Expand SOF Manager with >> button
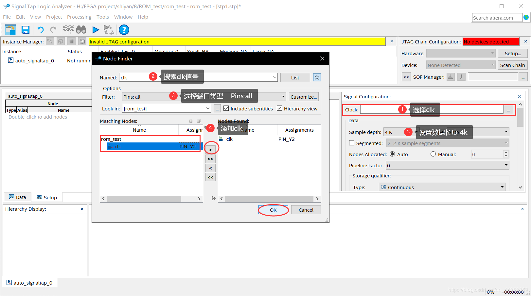The height and width of the screenshot is (296, 531). [406, 77]
